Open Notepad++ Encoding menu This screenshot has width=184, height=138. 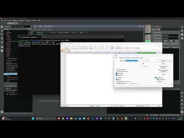(78, 46)
